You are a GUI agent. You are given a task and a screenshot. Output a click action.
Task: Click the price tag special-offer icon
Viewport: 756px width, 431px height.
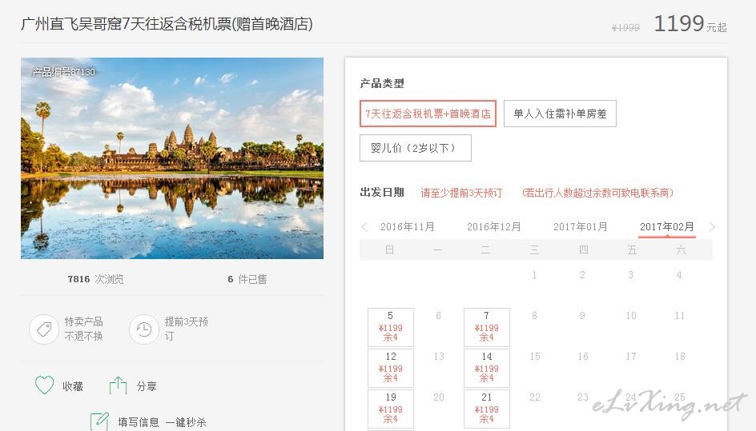[x=44, y=329]
